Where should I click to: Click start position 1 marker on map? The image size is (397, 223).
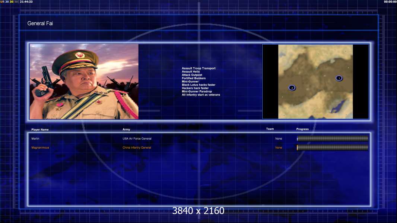pyautogui.click(x=339, y=78)
